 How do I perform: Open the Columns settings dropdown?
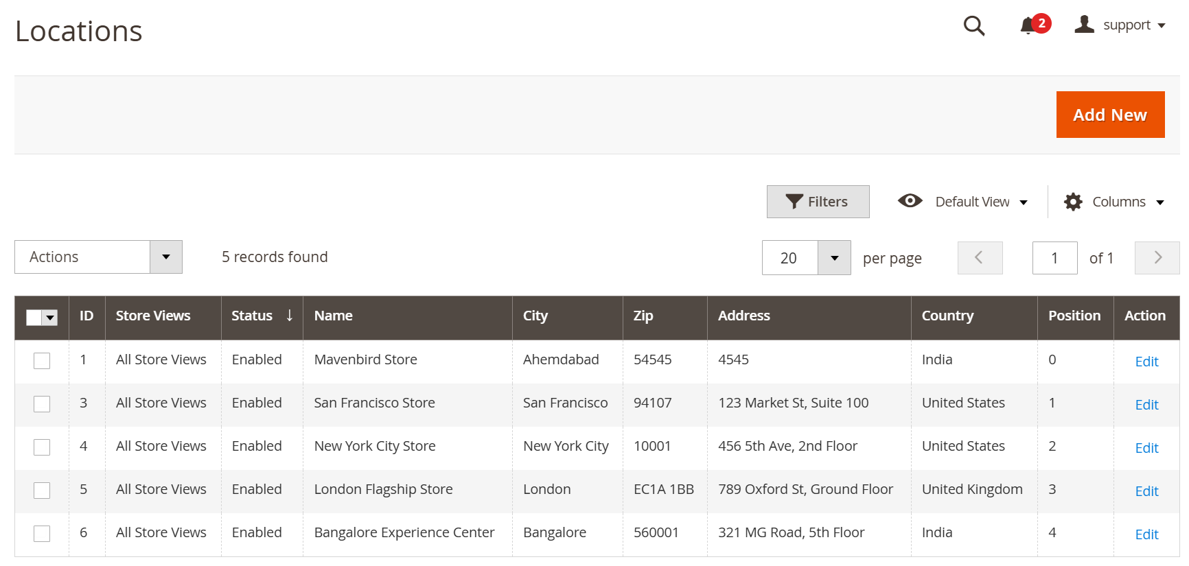point(1114,202)
